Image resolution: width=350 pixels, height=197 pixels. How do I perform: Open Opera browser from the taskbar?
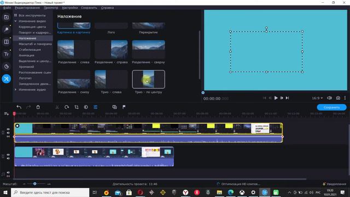tap(140, 192)
